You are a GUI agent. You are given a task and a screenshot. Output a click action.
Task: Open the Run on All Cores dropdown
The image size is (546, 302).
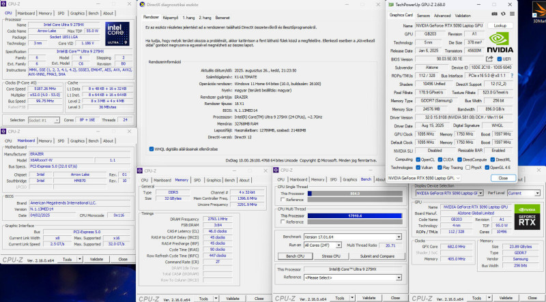[323, 245]
